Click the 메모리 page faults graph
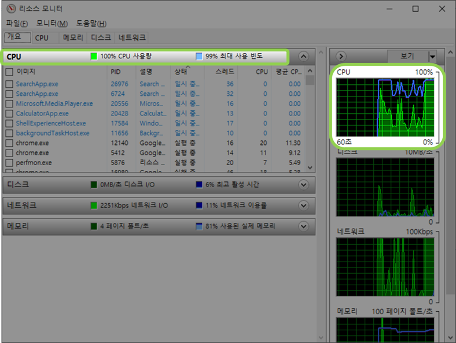This screenshot has height=343, width=456. coord(385,330)
